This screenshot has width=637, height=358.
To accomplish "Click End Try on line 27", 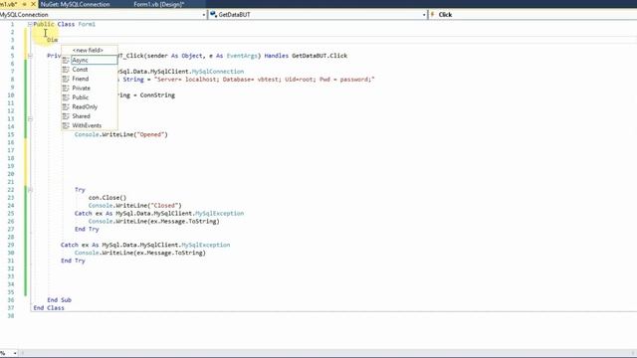I will pyautogui.click(x=87, y=230).
